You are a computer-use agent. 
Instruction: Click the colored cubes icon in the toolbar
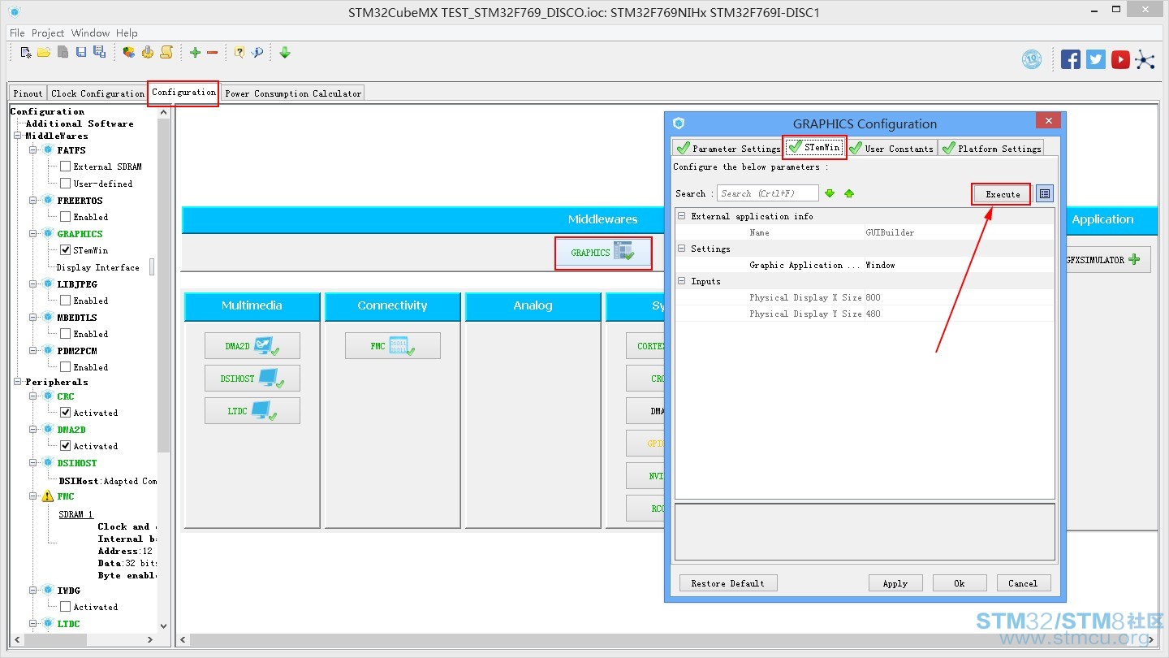tap(129, 52)
